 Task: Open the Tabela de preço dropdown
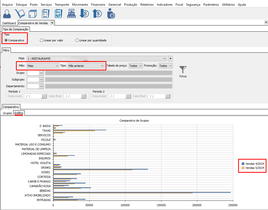[136, 66]
